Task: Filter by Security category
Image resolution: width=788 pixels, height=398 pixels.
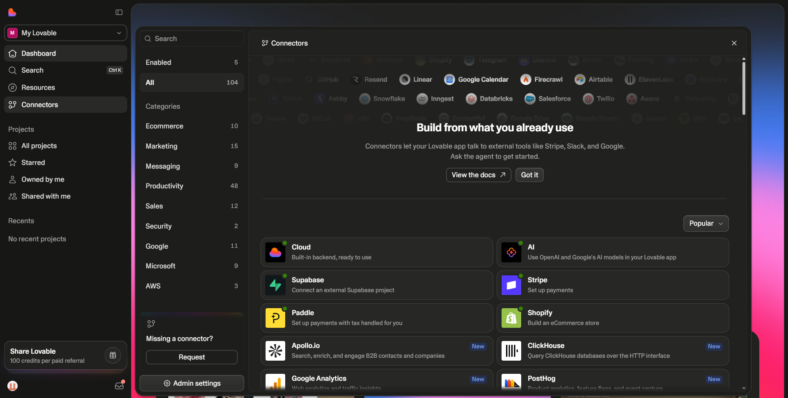Action: (x=192, y=226)
